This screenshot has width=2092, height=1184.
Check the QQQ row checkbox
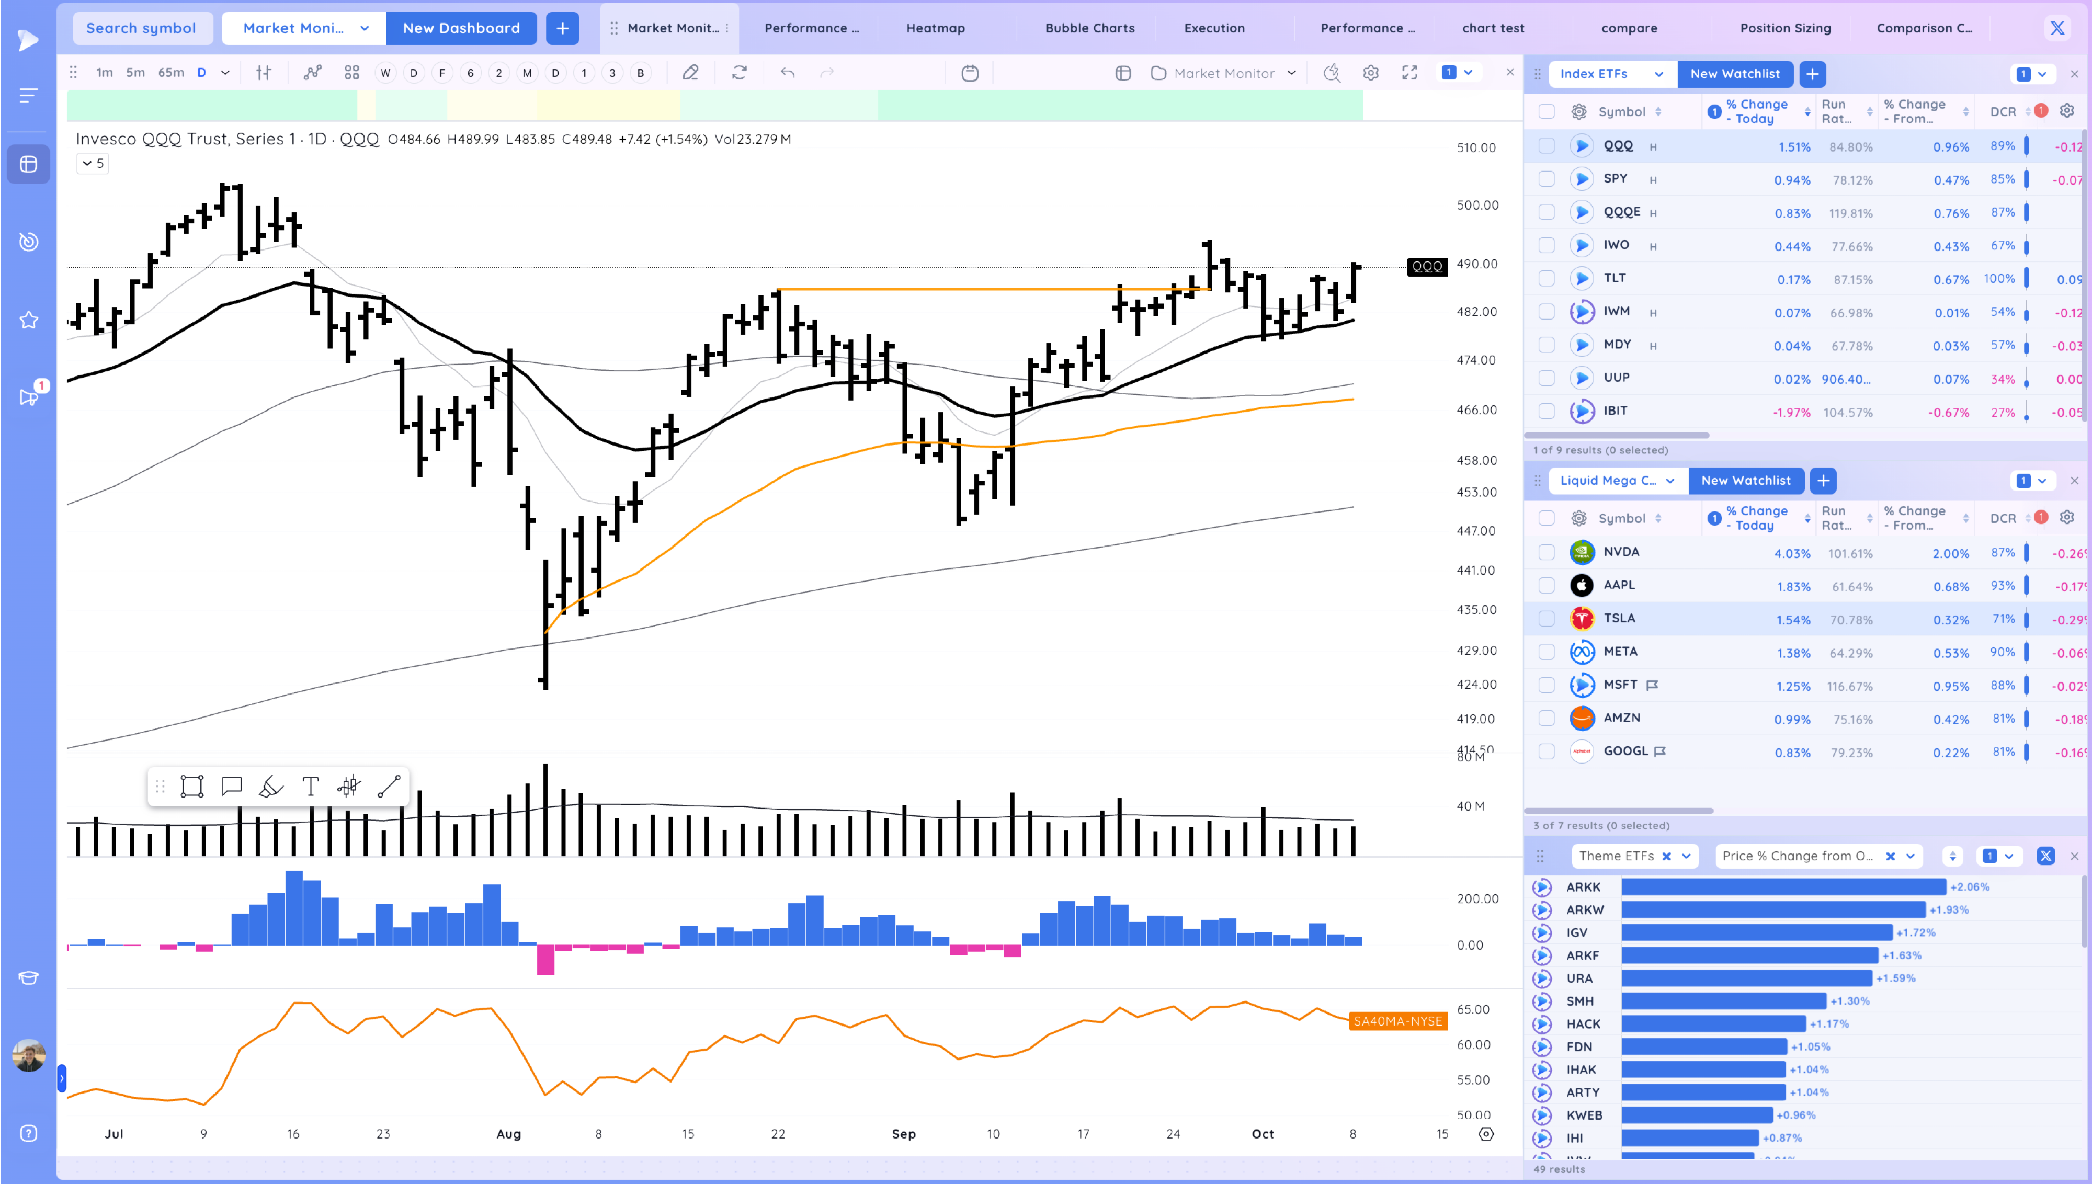click(x=1547, y=146)
